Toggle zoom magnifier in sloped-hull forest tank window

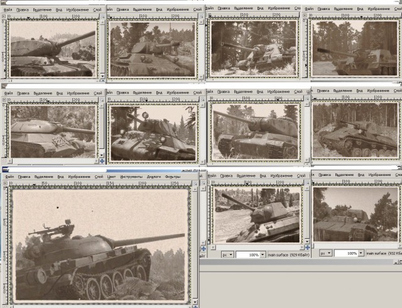(201, 16)
